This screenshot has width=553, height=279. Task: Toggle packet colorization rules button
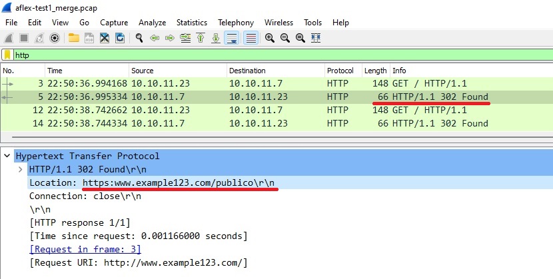point(251,38)
